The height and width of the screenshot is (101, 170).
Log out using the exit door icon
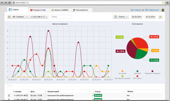(x=163, y=10)
